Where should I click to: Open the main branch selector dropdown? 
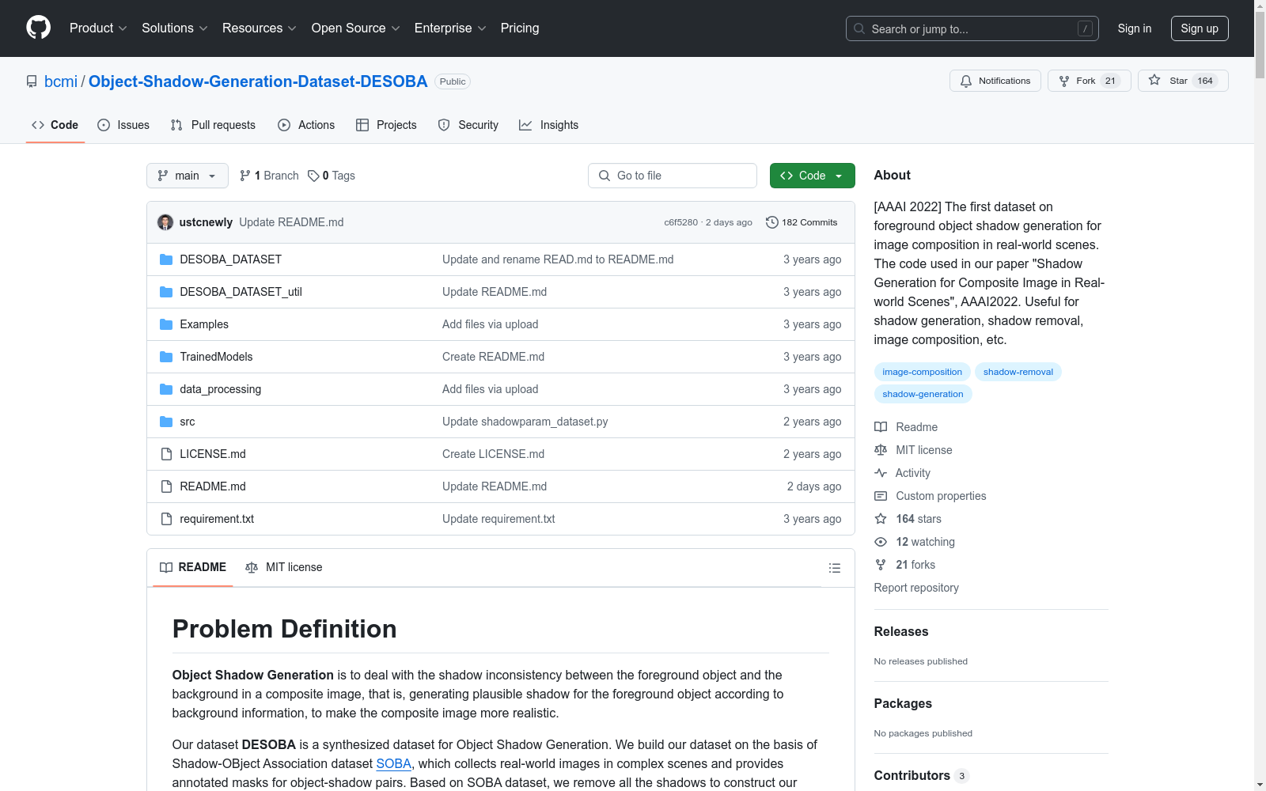[x=188, y=176]
